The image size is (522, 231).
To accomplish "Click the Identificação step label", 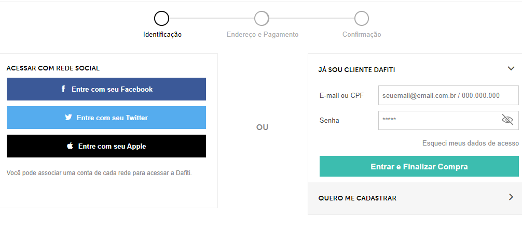I will click(x=162, y=35).
